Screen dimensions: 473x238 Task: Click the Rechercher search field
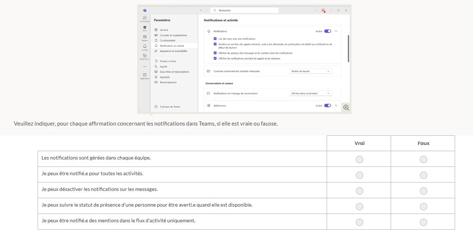click(245, 10)
